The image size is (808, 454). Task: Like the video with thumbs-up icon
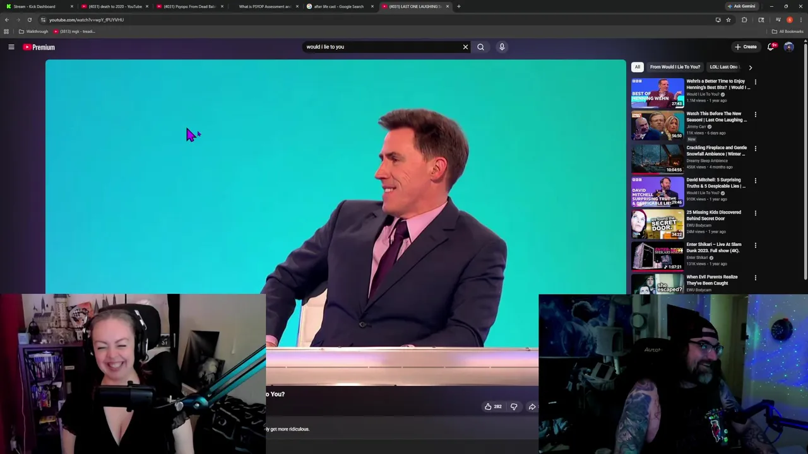coord(488,407)
